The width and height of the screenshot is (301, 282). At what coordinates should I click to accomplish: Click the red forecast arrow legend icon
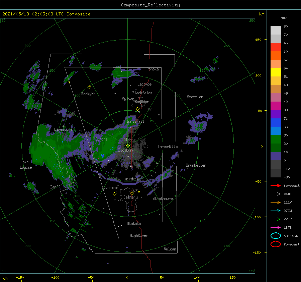[276, 185]
